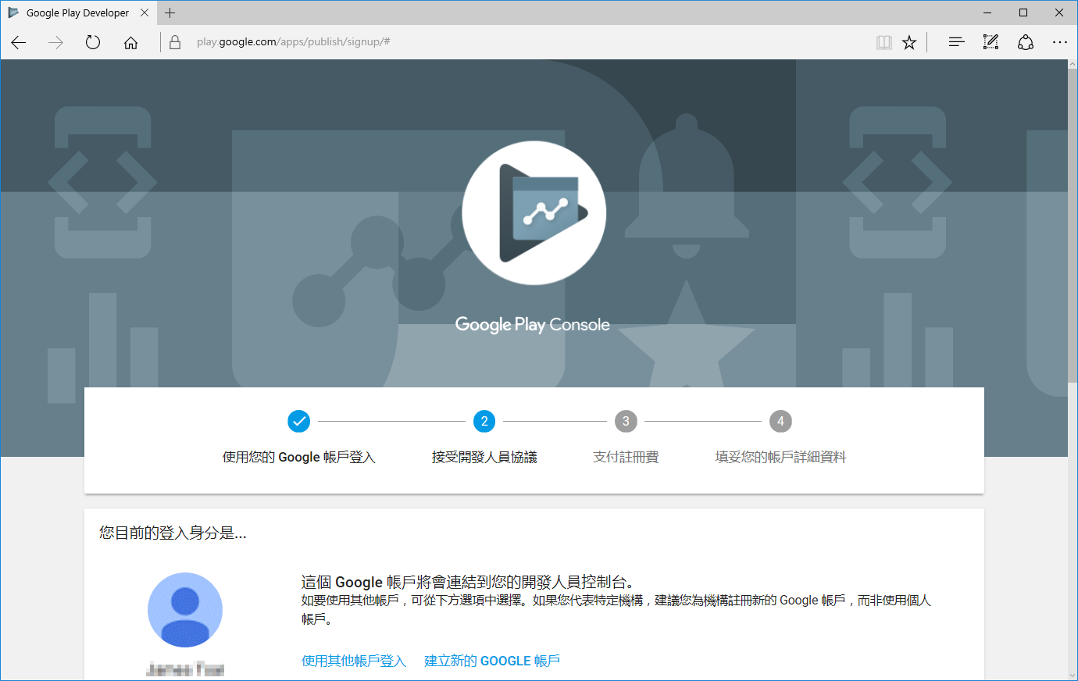Viewport: 1078px width, 681px height.
Task: Open the browser home page icon
Action: (130, 42)
